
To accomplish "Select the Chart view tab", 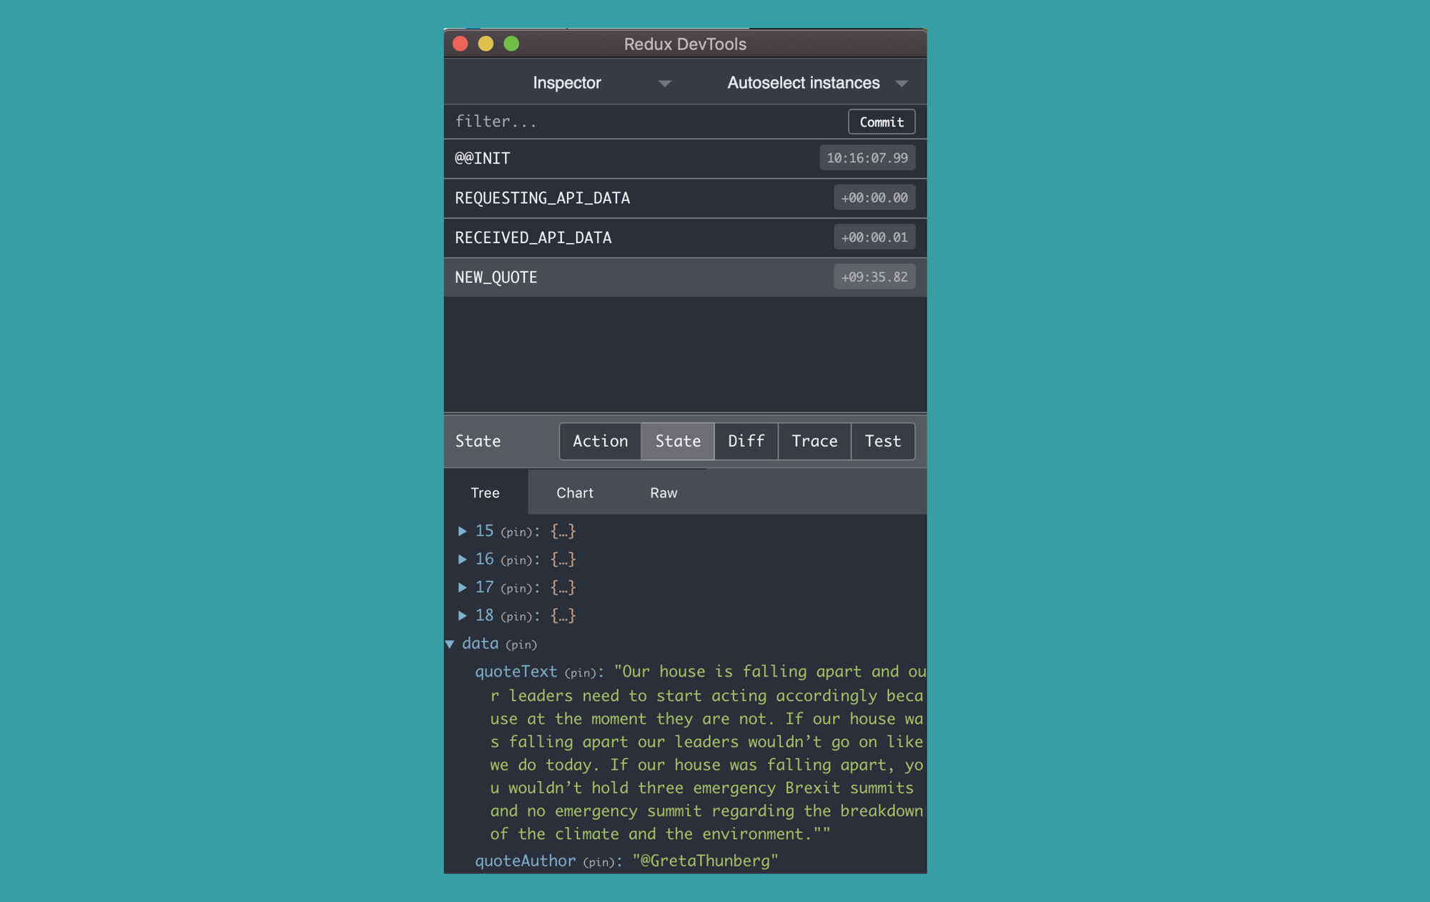I will [575, 492].
